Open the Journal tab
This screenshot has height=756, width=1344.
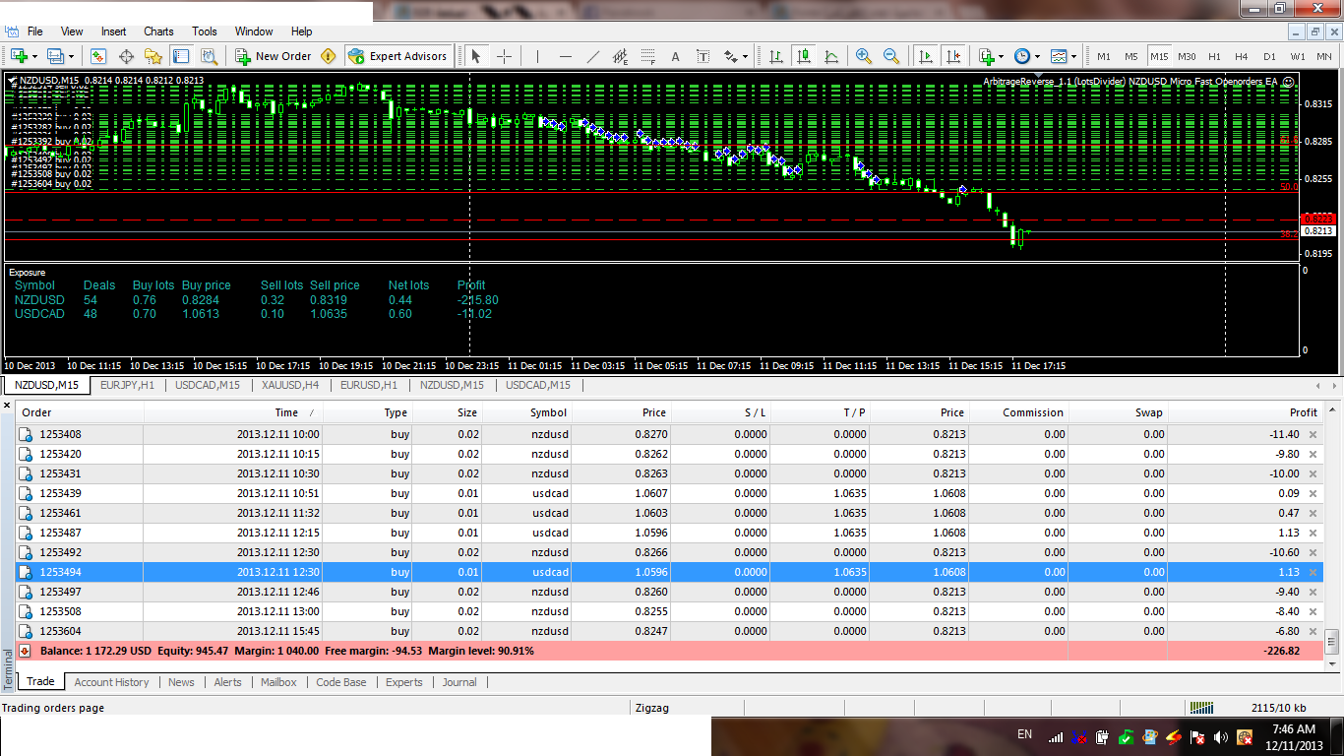[x=459, y=682]
